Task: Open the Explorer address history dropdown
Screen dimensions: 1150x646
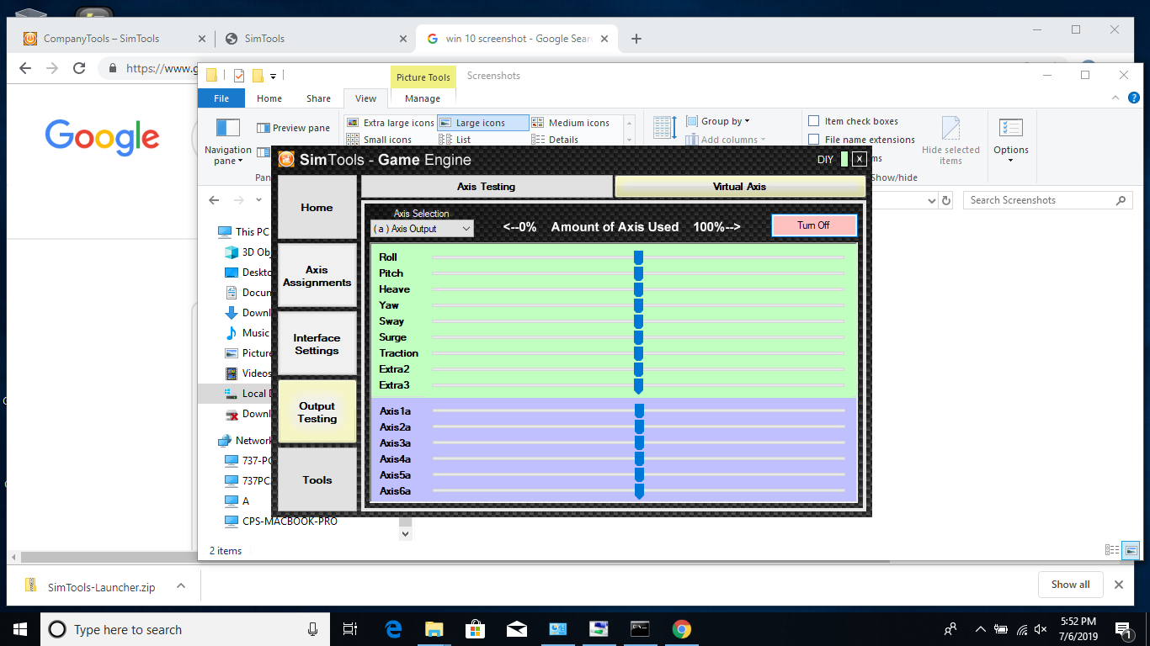Action: click(931, 200)
